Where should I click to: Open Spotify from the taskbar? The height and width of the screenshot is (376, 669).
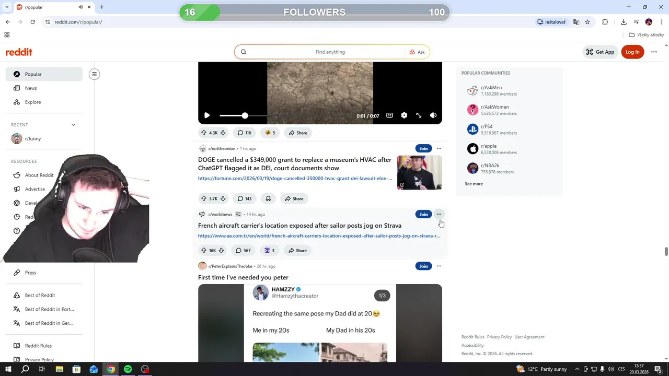tap(128, 369)
